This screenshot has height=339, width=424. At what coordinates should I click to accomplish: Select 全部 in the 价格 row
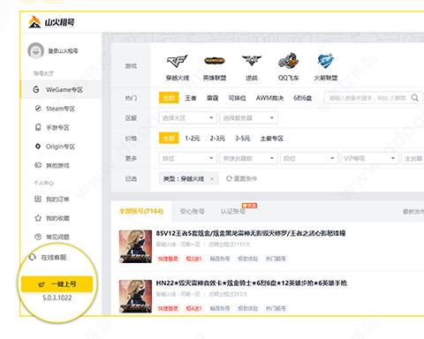pos(169,138)
